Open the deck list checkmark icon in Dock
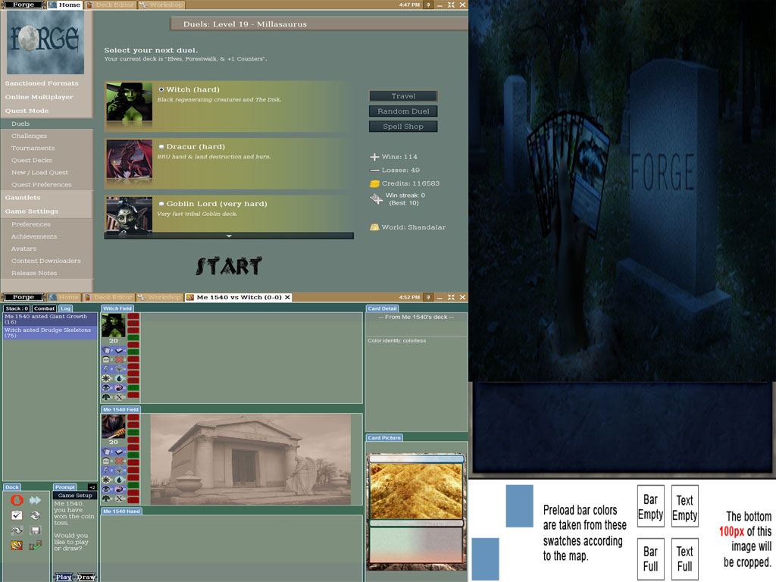The width and height of the screenshot is (776, 582). (17, 515)
